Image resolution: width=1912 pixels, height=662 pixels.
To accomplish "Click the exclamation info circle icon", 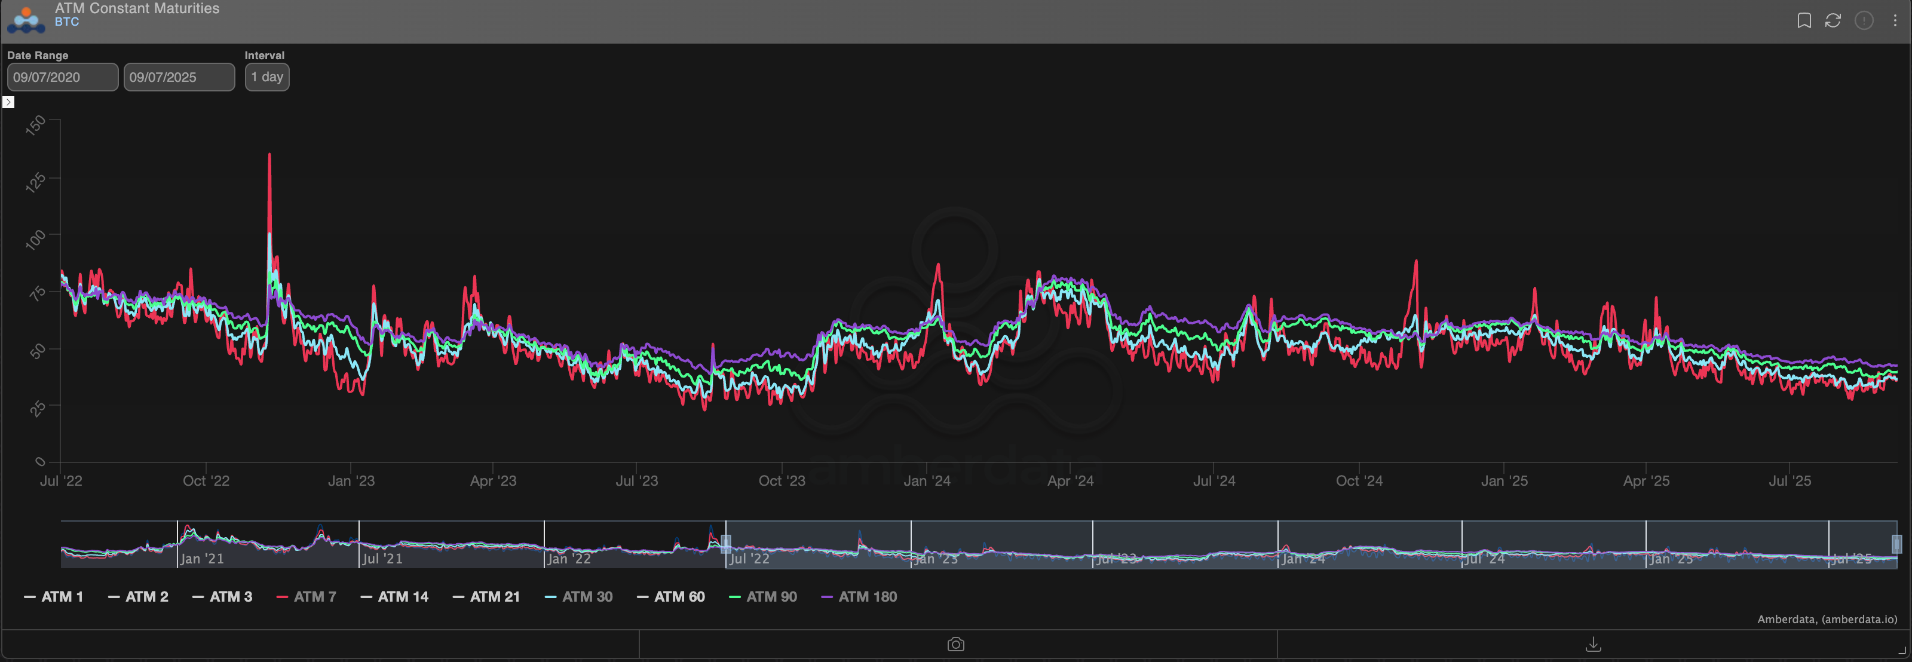I will [1864, 21].
